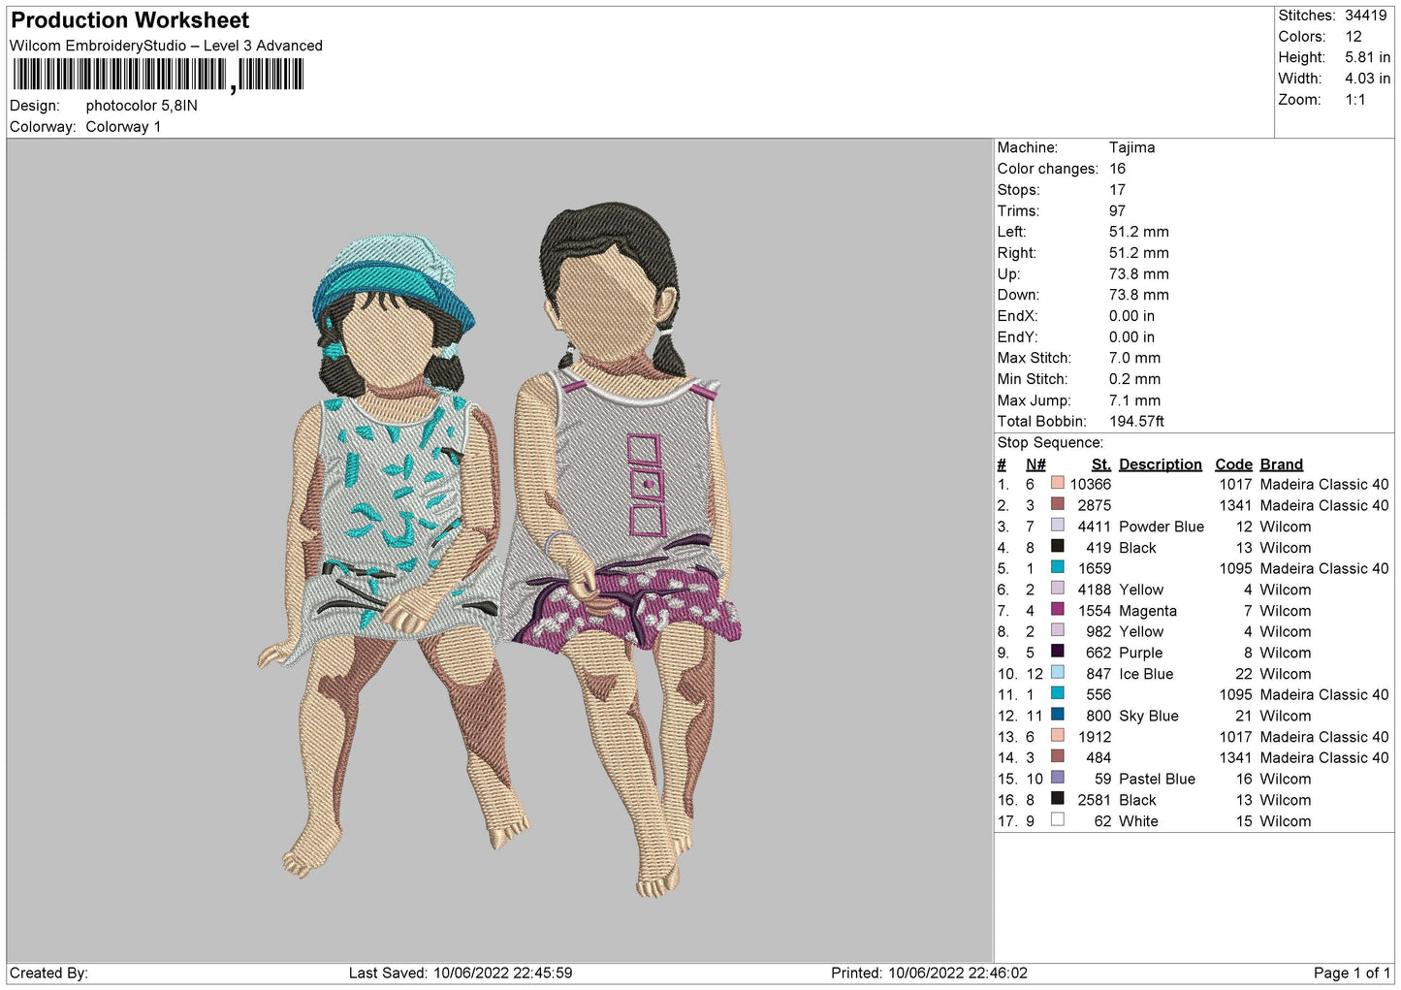The height and width of the screenshot is (990, 1401).
Task: Click the Width value '4.03 in'
Action: coord(1367,79)
